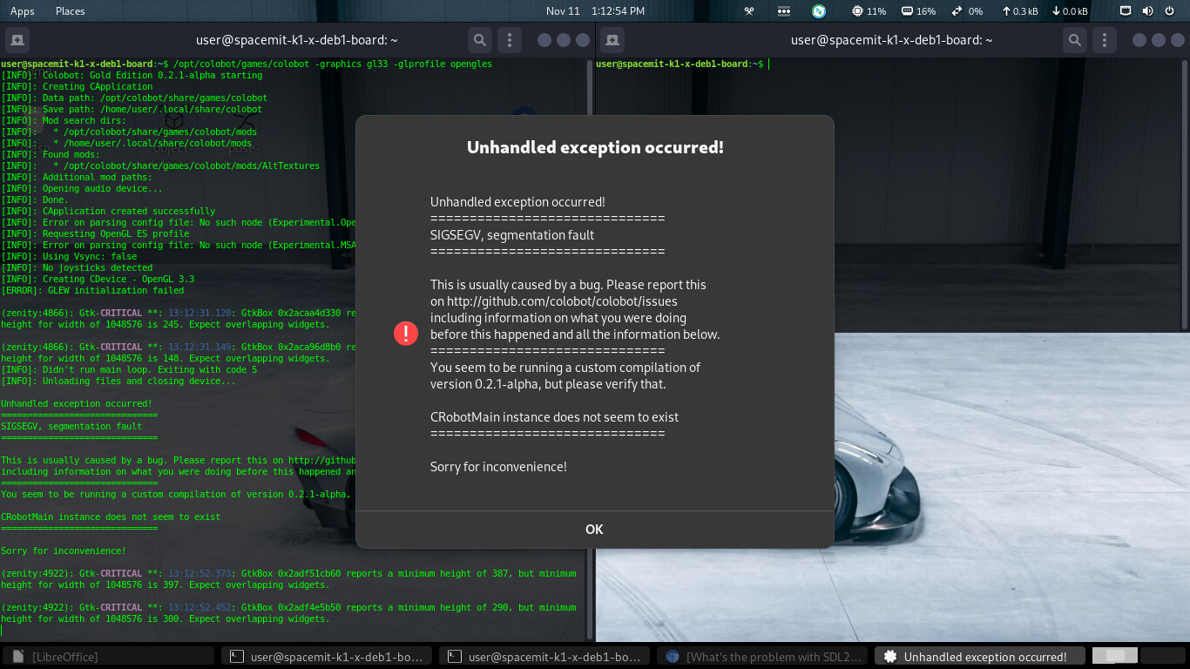Open the clock and calendar panel
1190x669 pixels.
pyautogui.click(x=595, y=11)
